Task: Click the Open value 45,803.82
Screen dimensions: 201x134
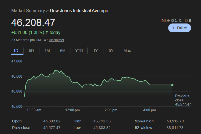Action: point(52,121)
